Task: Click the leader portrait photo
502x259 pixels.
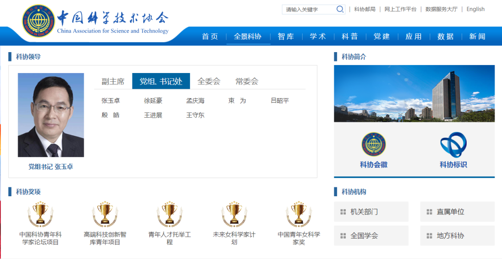Action: click(x=51, y=115)
